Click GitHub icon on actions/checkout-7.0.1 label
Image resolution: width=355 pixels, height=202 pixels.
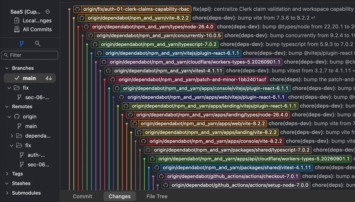coord(162,176)
